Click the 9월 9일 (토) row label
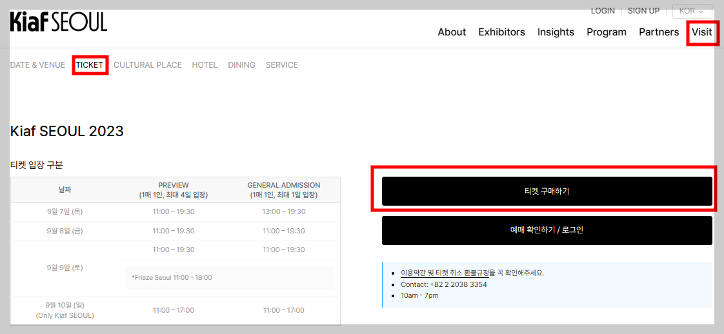This screenshot has width=724, height=334. click(65, 268)
